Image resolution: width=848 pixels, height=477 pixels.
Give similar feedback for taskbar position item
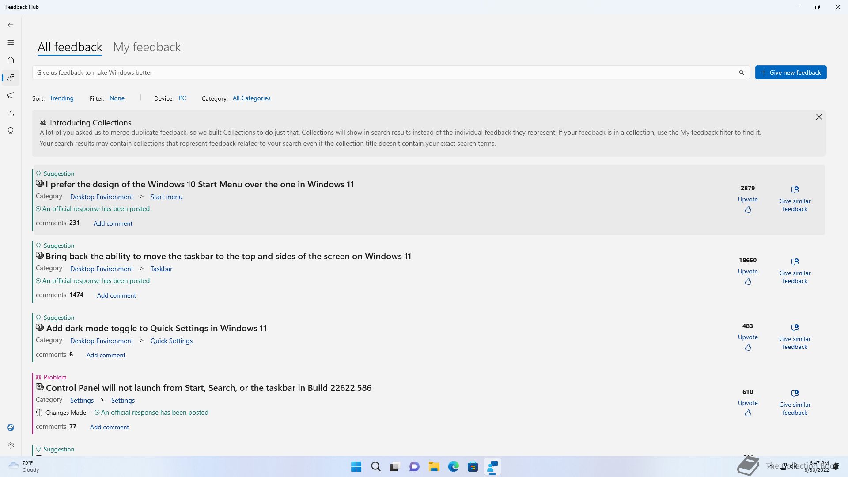tap(795, 271)
